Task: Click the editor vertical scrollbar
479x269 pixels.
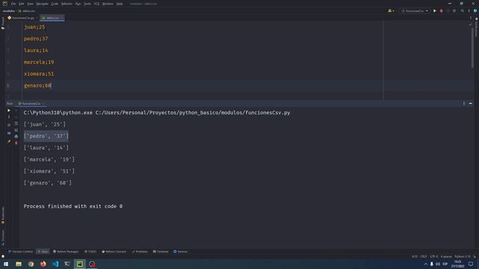Action: pyautogui.click(x=472, y=49)
